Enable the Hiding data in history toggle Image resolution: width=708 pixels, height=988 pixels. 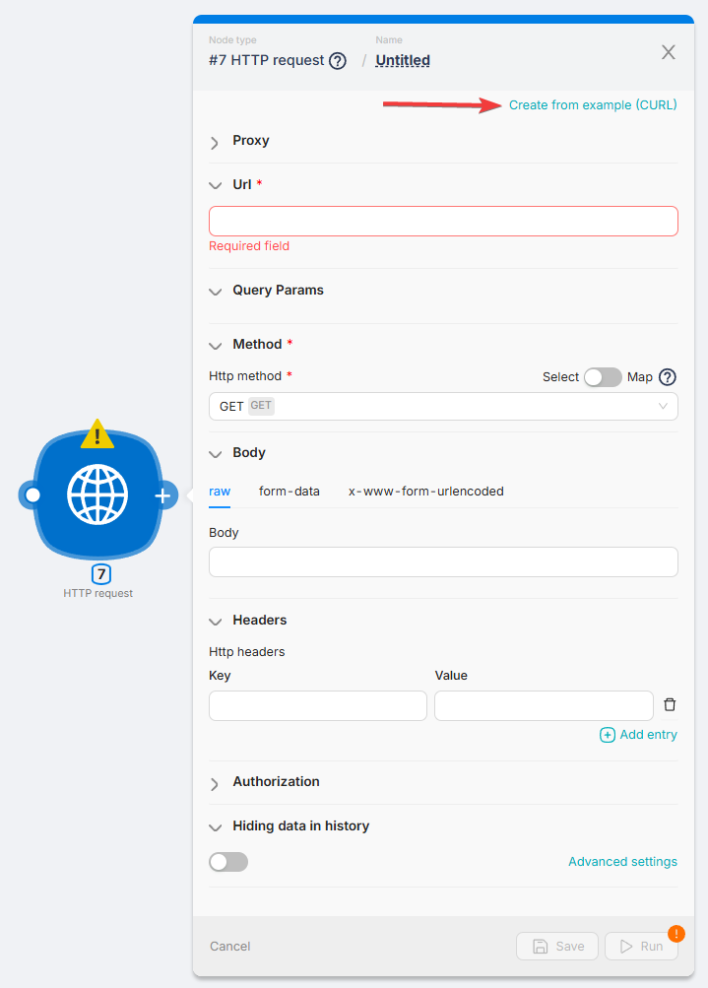(x=228, y=862)
